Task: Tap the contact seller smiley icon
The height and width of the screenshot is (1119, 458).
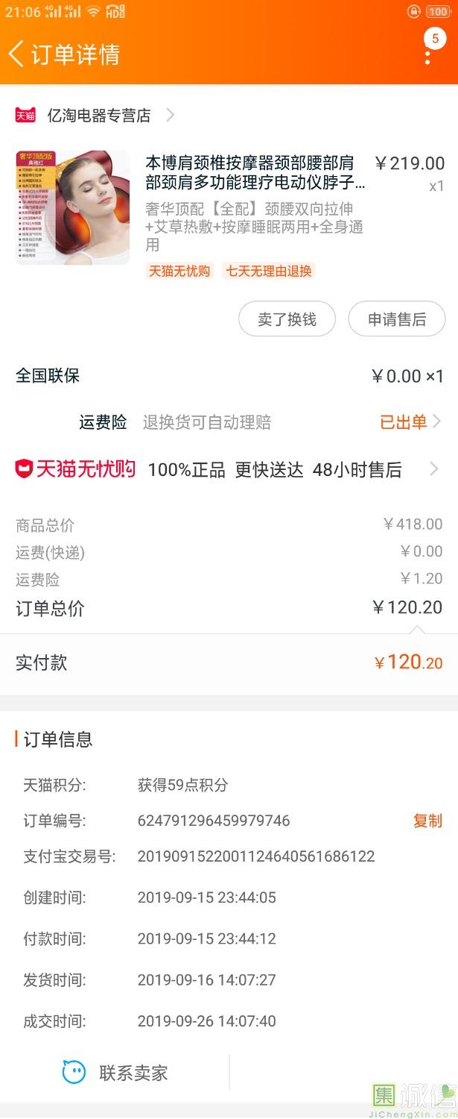Action: [x=74, y=1073]
